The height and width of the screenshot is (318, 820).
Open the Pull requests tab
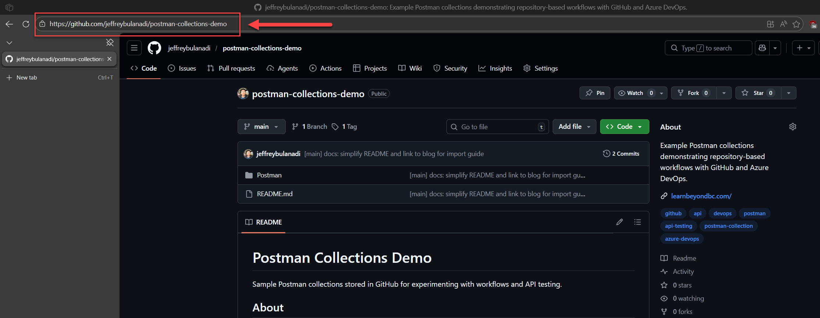click(231, 68)
